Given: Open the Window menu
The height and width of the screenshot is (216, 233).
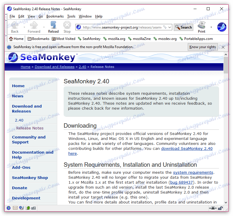Looking at the screenshot, I should [x=85, y=16].
